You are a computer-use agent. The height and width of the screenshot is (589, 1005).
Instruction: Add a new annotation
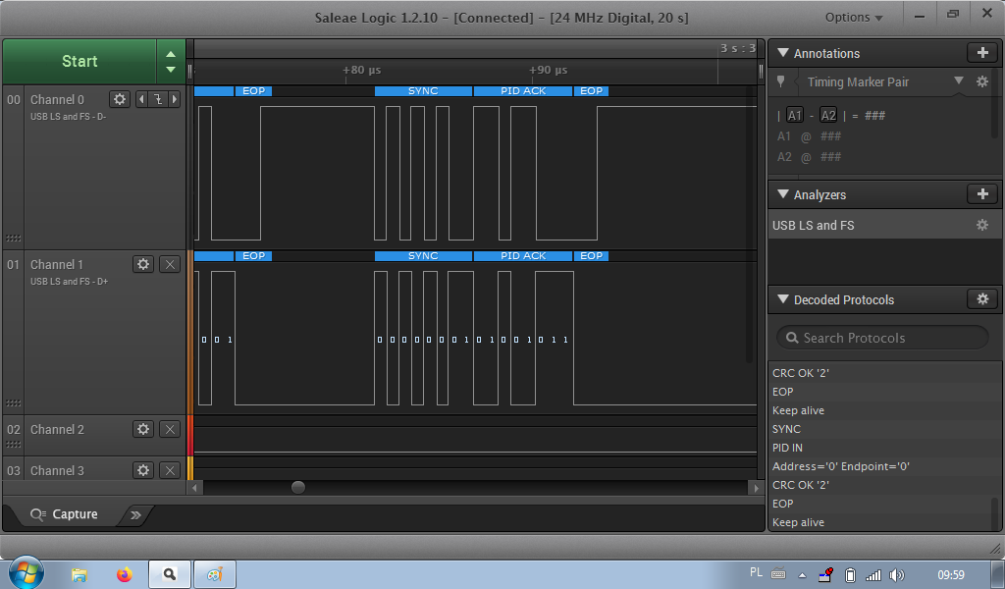[982, 53]
